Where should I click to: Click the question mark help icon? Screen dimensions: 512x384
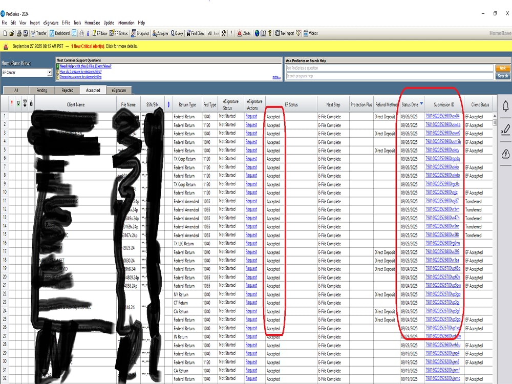click(270, 33)
